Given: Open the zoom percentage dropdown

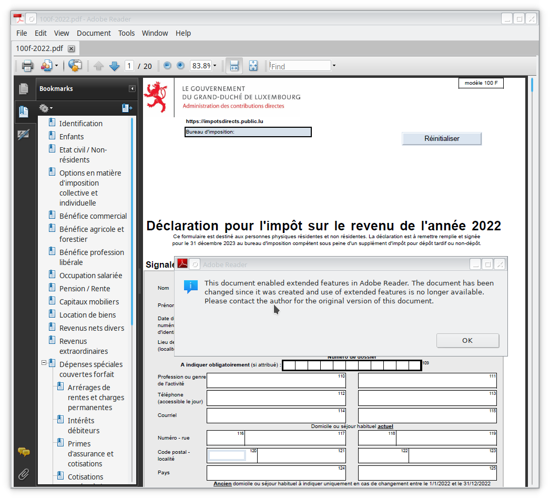Looking at the screenshot, I should pos(215,66).
